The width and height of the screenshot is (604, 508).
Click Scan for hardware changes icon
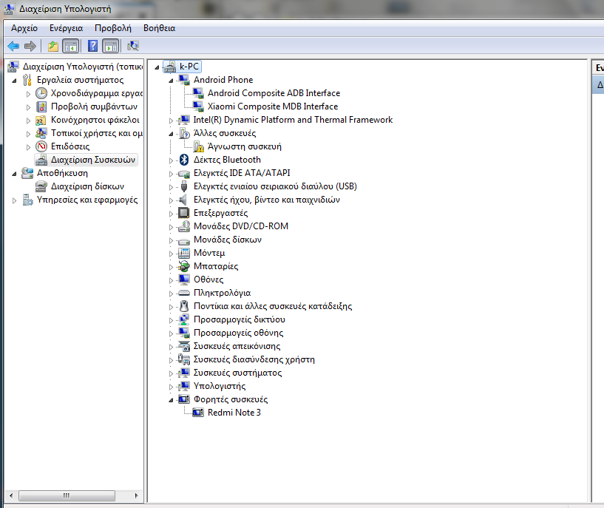(133, 46)
